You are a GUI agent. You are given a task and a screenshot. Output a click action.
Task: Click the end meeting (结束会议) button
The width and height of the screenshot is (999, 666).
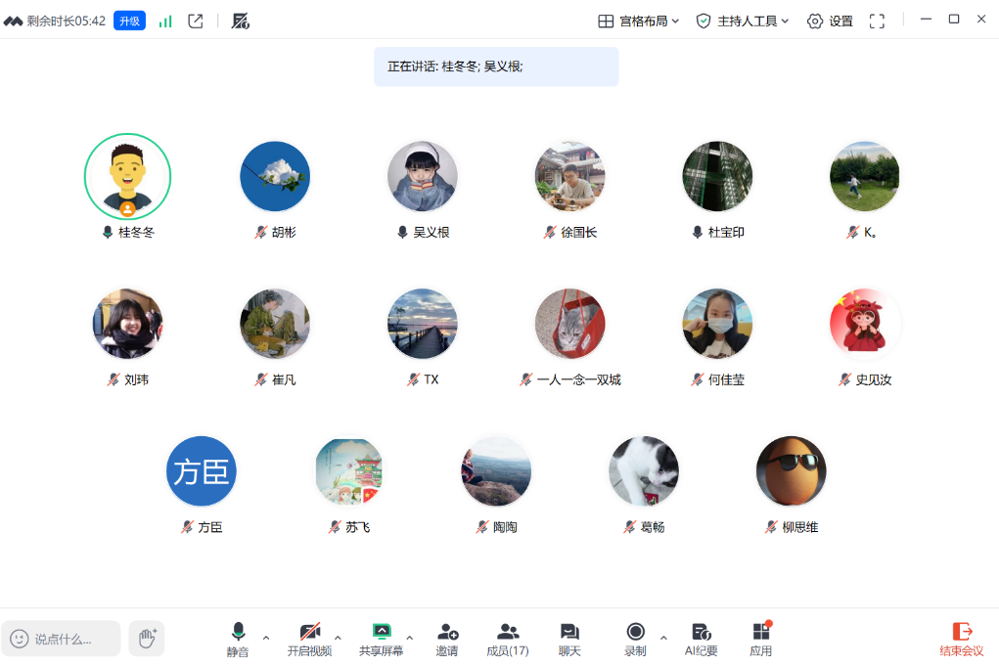(x=961, y=639)
